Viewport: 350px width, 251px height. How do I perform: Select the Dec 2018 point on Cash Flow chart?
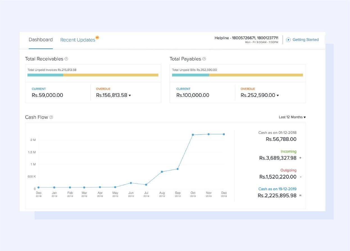pyautogui.click(x=38, y=187)
